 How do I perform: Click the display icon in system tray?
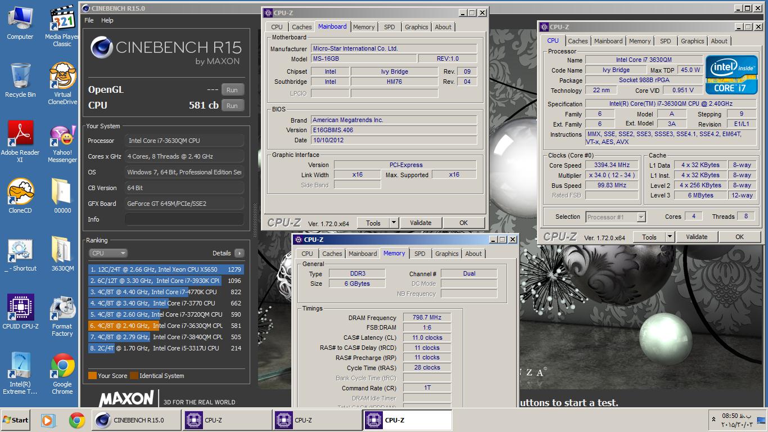pyautogui.click(x=761, y=420)
